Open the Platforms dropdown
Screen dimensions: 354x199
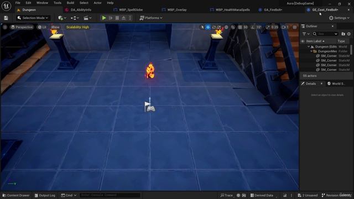(x=151, y=18)
